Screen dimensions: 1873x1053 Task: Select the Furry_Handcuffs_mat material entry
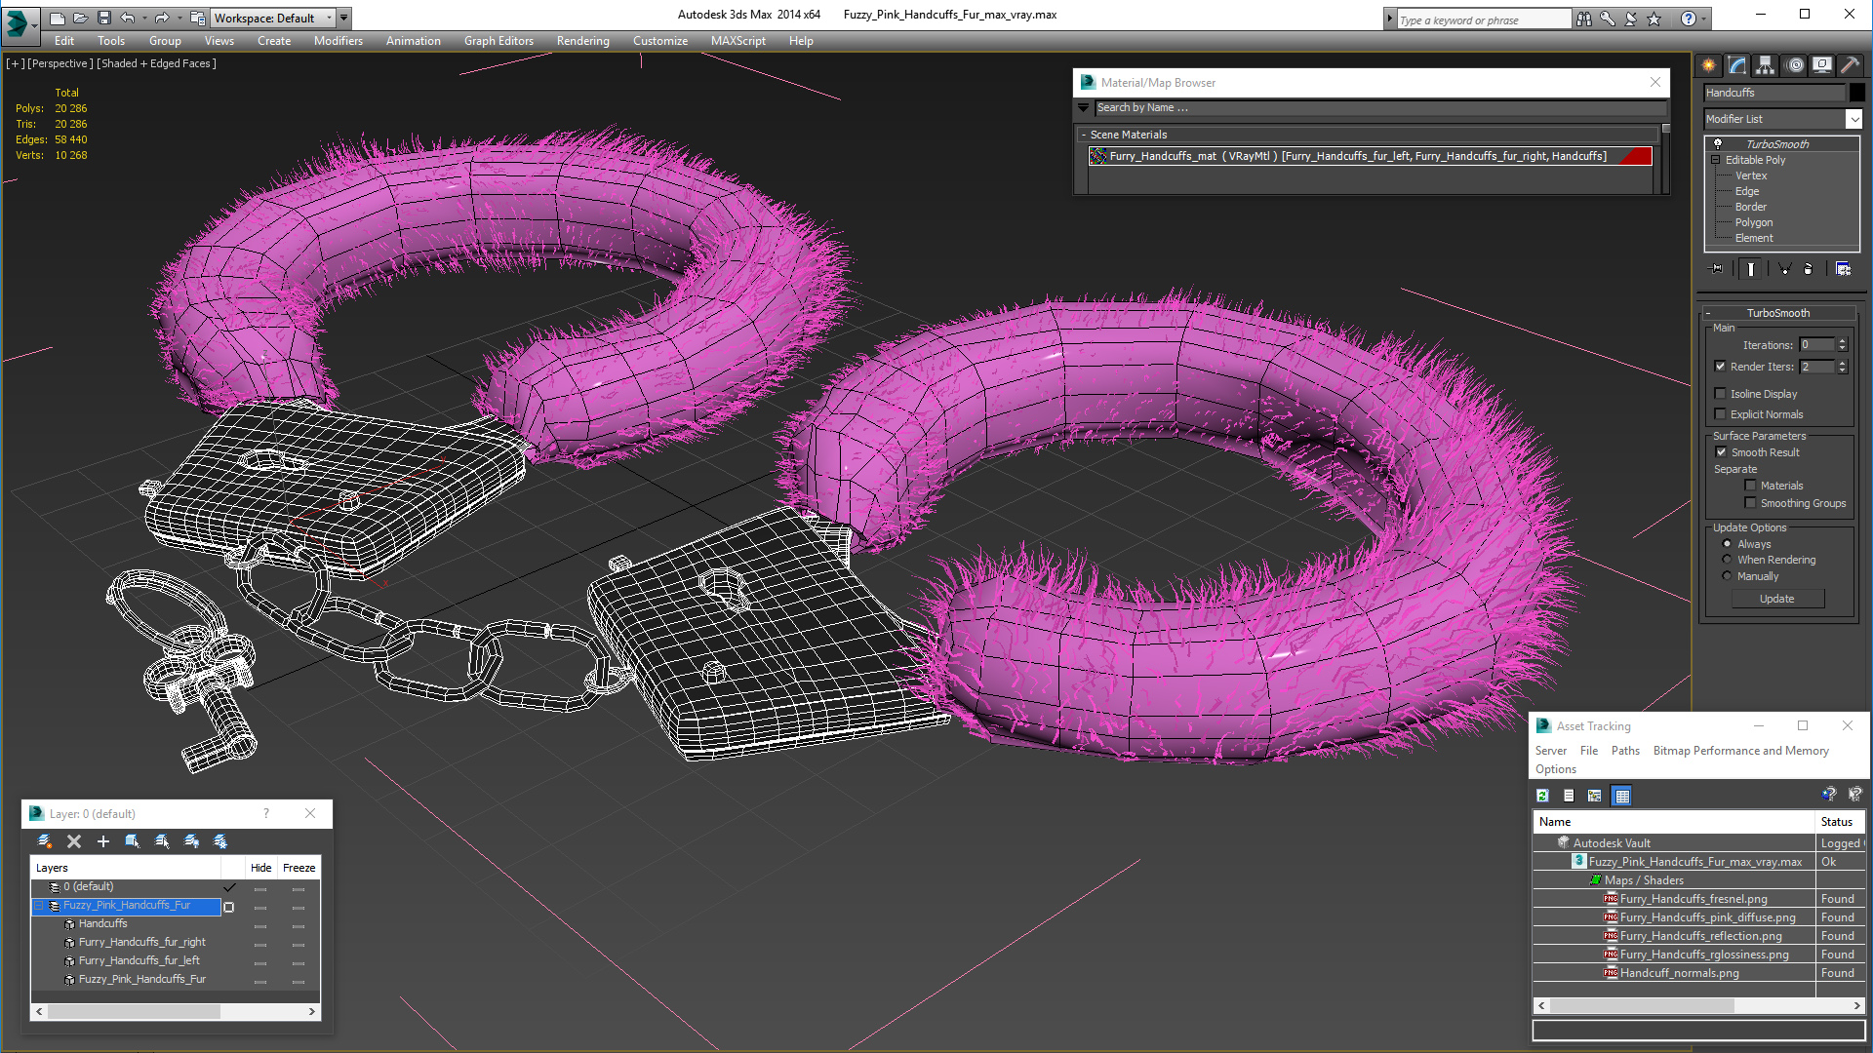(1370, 156)
